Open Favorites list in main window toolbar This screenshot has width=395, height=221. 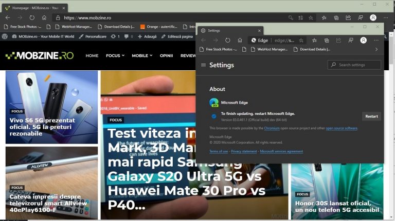324,17
